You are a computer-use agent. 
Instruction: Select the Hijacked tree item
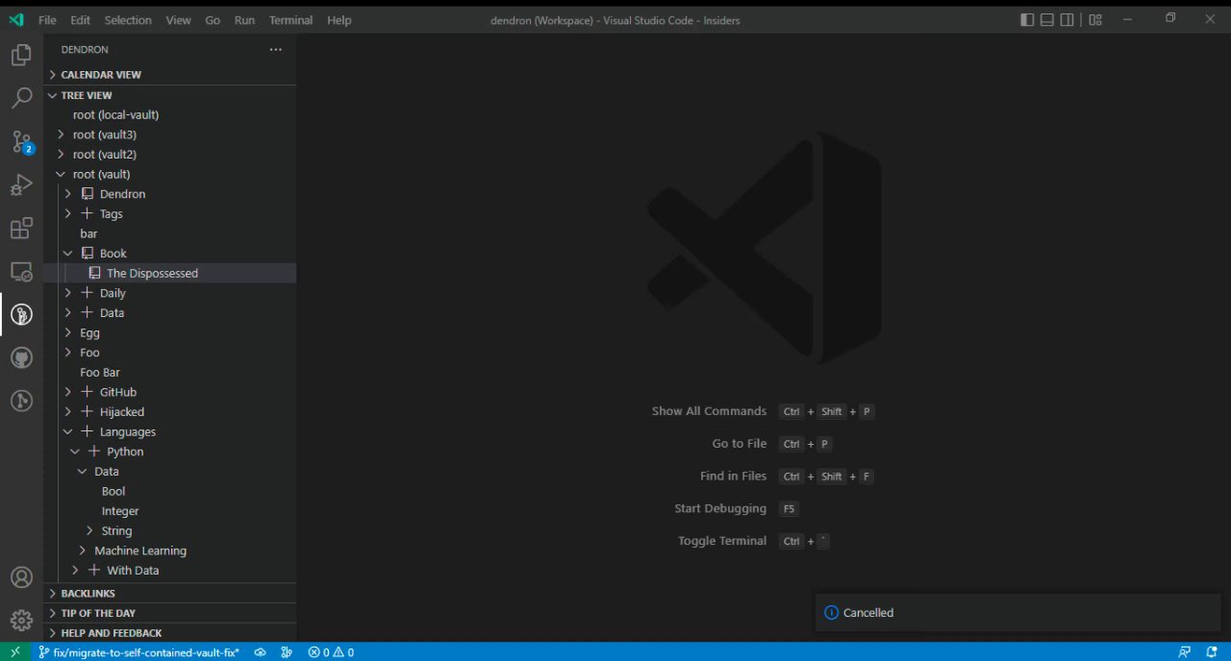(170, 412)
